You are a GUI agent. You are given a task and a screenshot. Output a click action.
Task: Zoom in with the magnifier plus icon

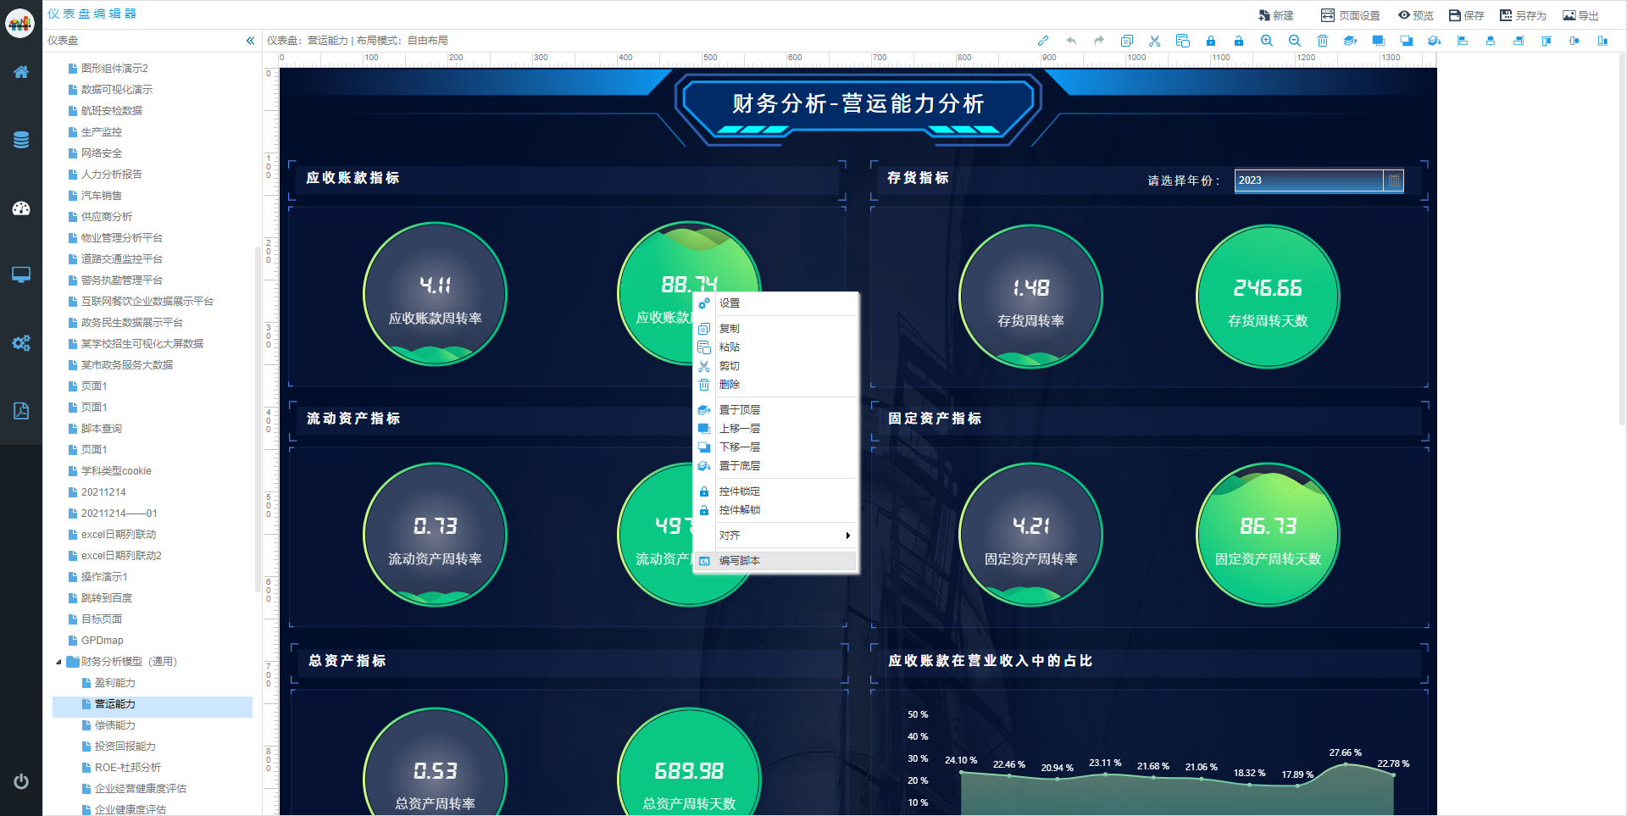[x=1267, y=41]
